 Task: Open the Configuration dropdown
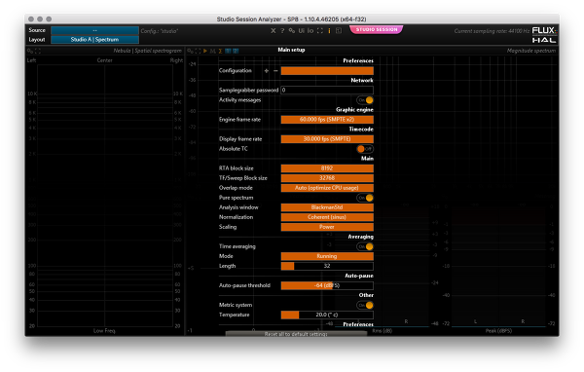(327, 71)
